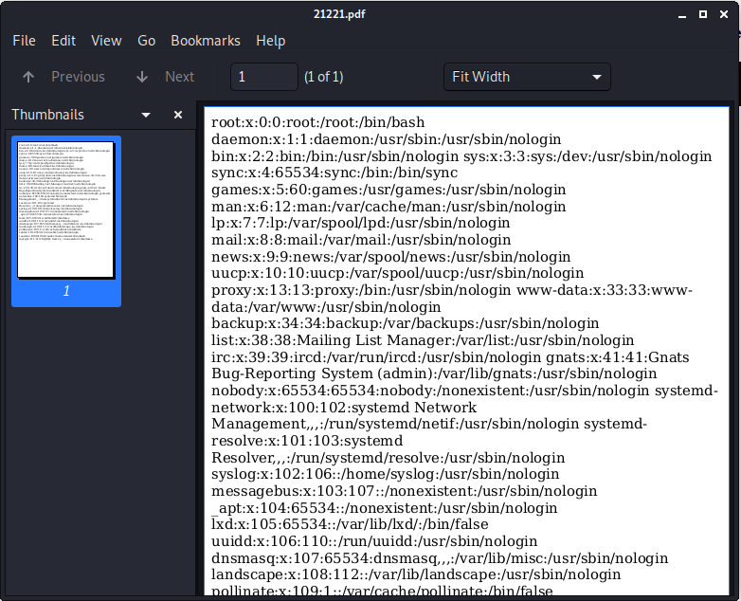The image size is (741, 601).
Task: Open the Thumbnails sidebar selector dropdown
Action: coord(146,115)
